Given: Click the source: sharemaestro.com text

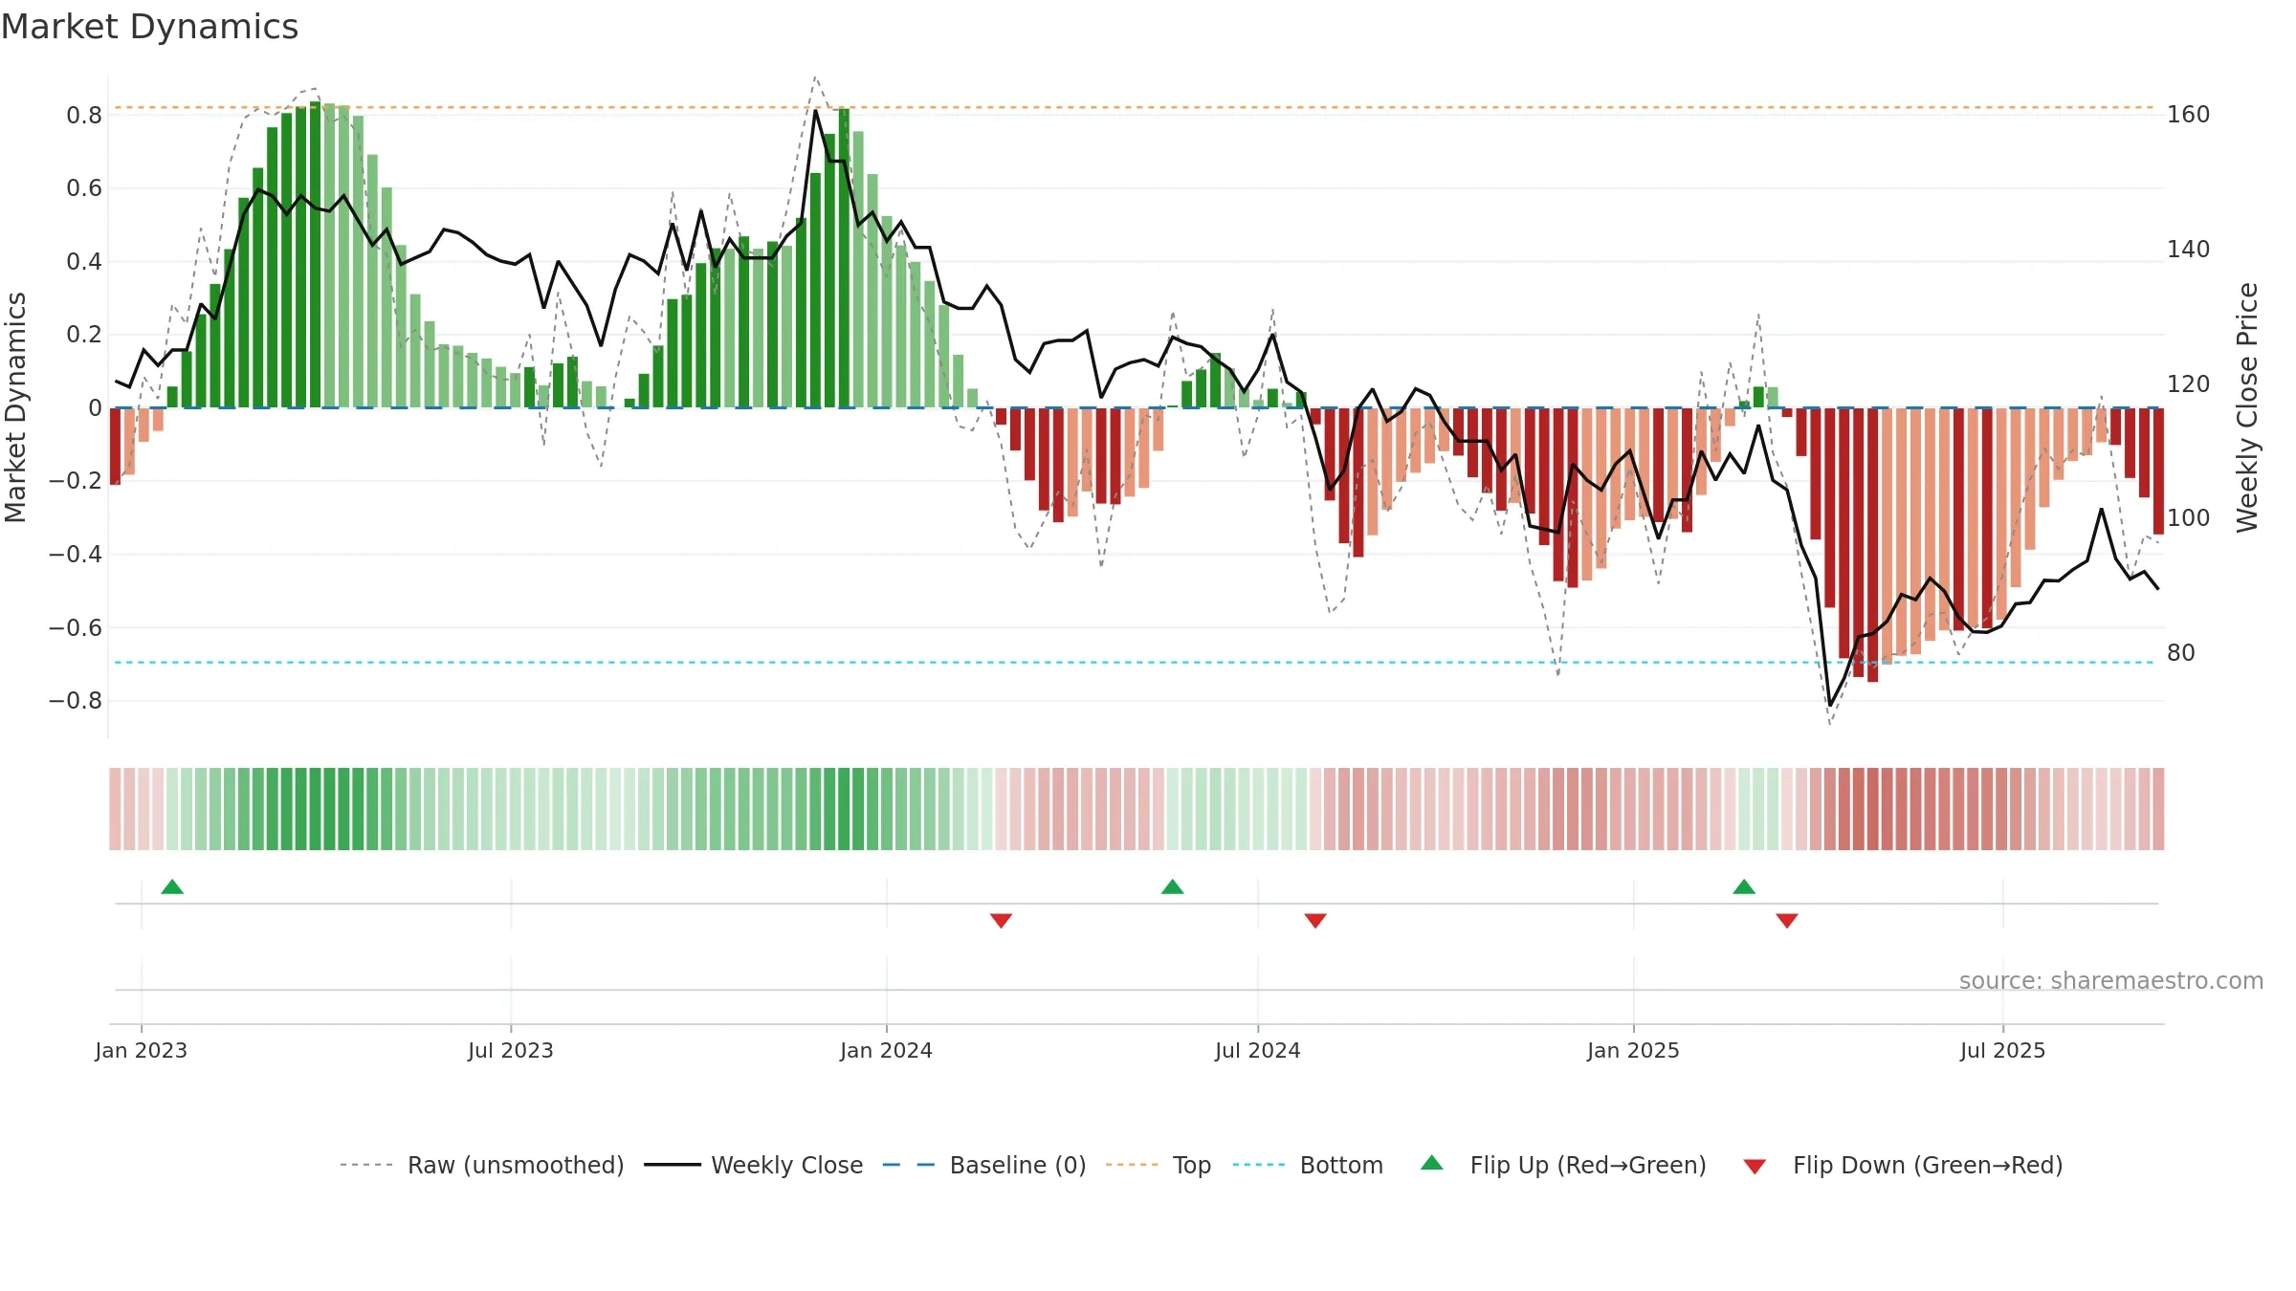Looking at the screenshot, I should tap(2111, 980).
